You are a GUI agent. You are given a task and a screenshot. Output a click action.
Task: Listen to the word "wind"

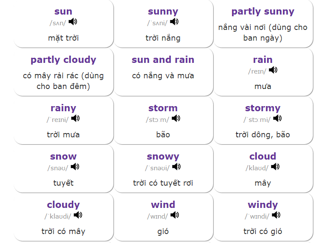pyautogui.click(x=175, y=215)
